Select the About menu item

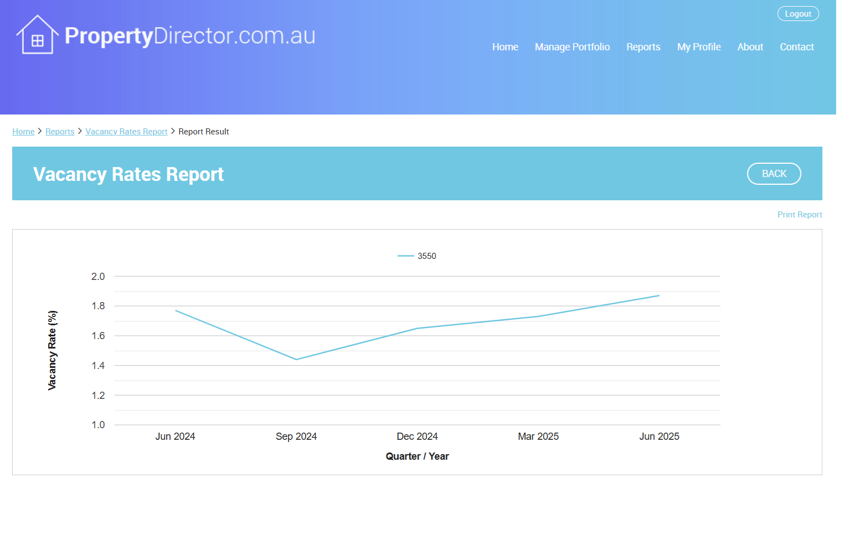tap(750, 47)
